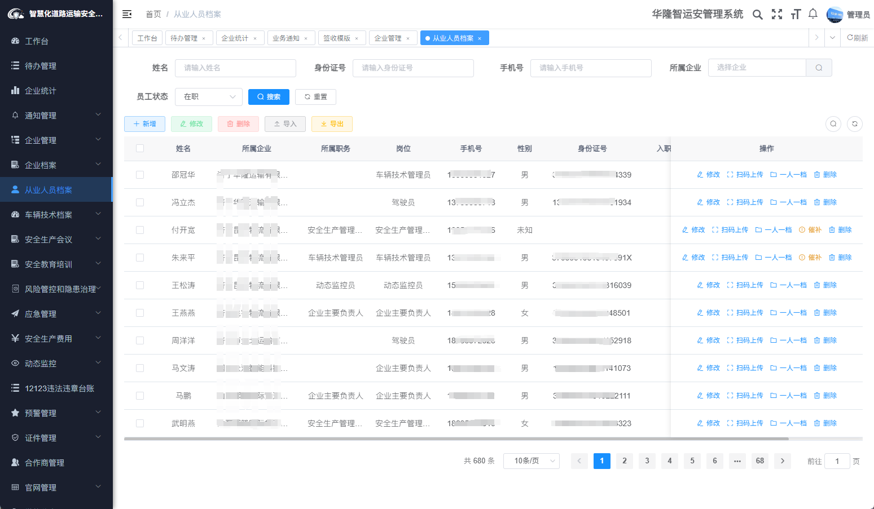Check the 王燕燕 row checkbox
This screenshot has width=874, height=509.
pyautogui.click(x=140, y=313)
